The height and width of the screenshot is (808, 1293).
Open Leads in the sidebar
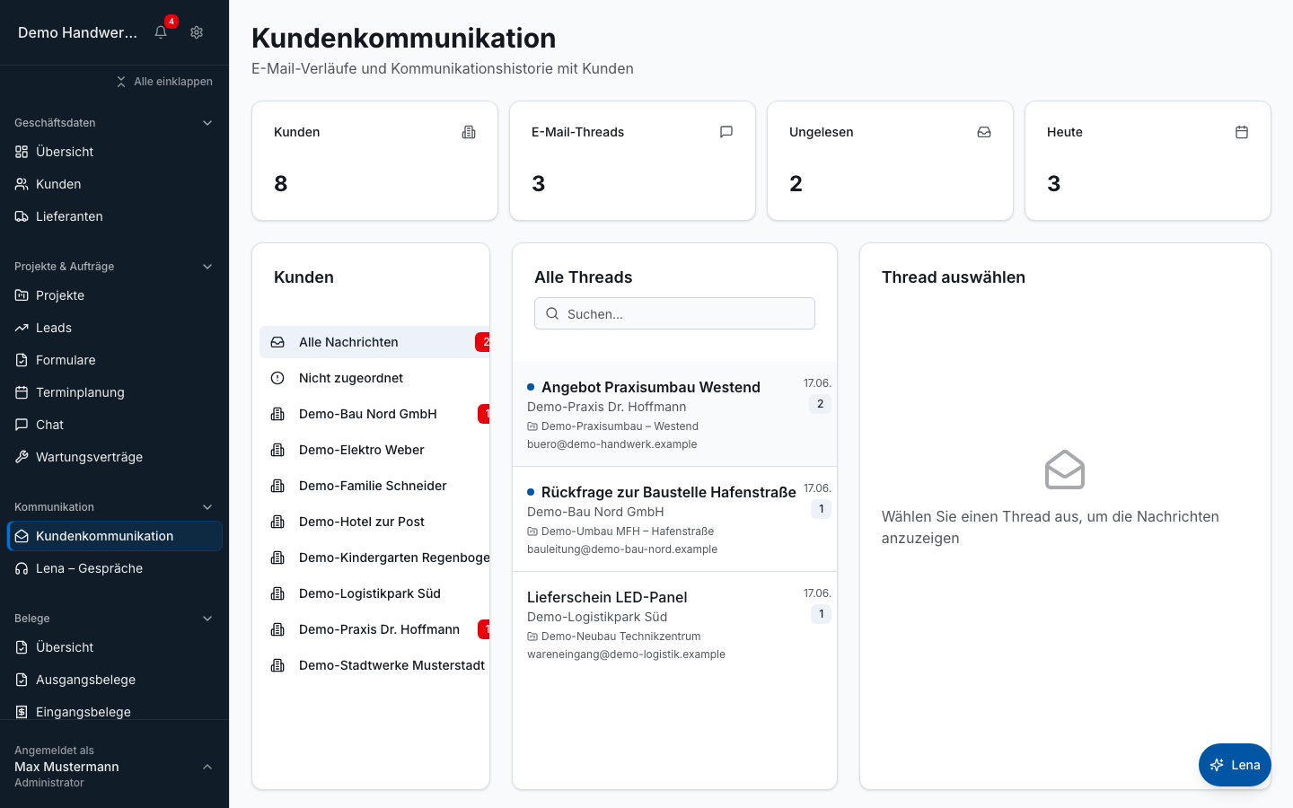pos(114,328)
